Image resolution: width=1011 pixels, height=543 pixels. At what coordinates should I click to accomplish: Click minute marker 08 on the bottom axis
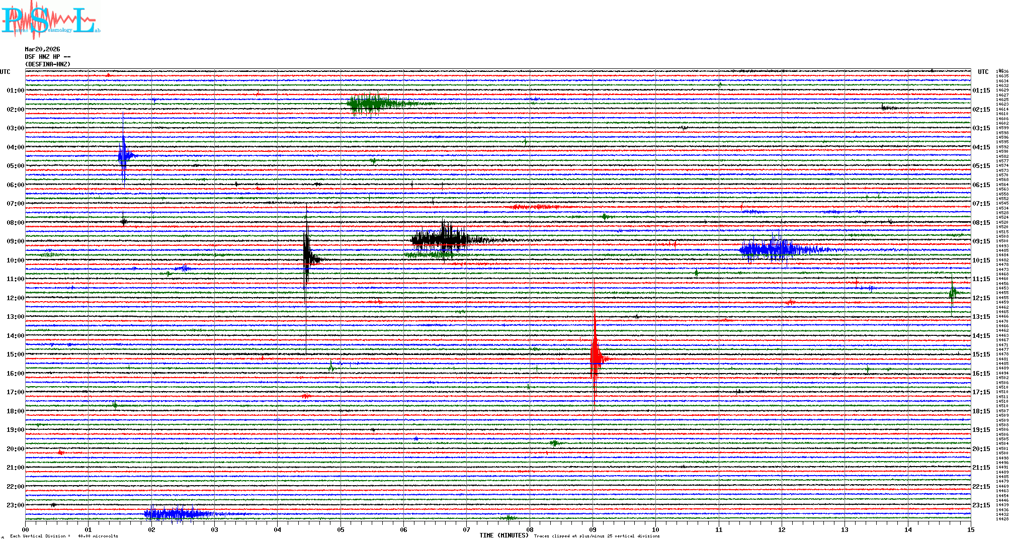point(530,529)
